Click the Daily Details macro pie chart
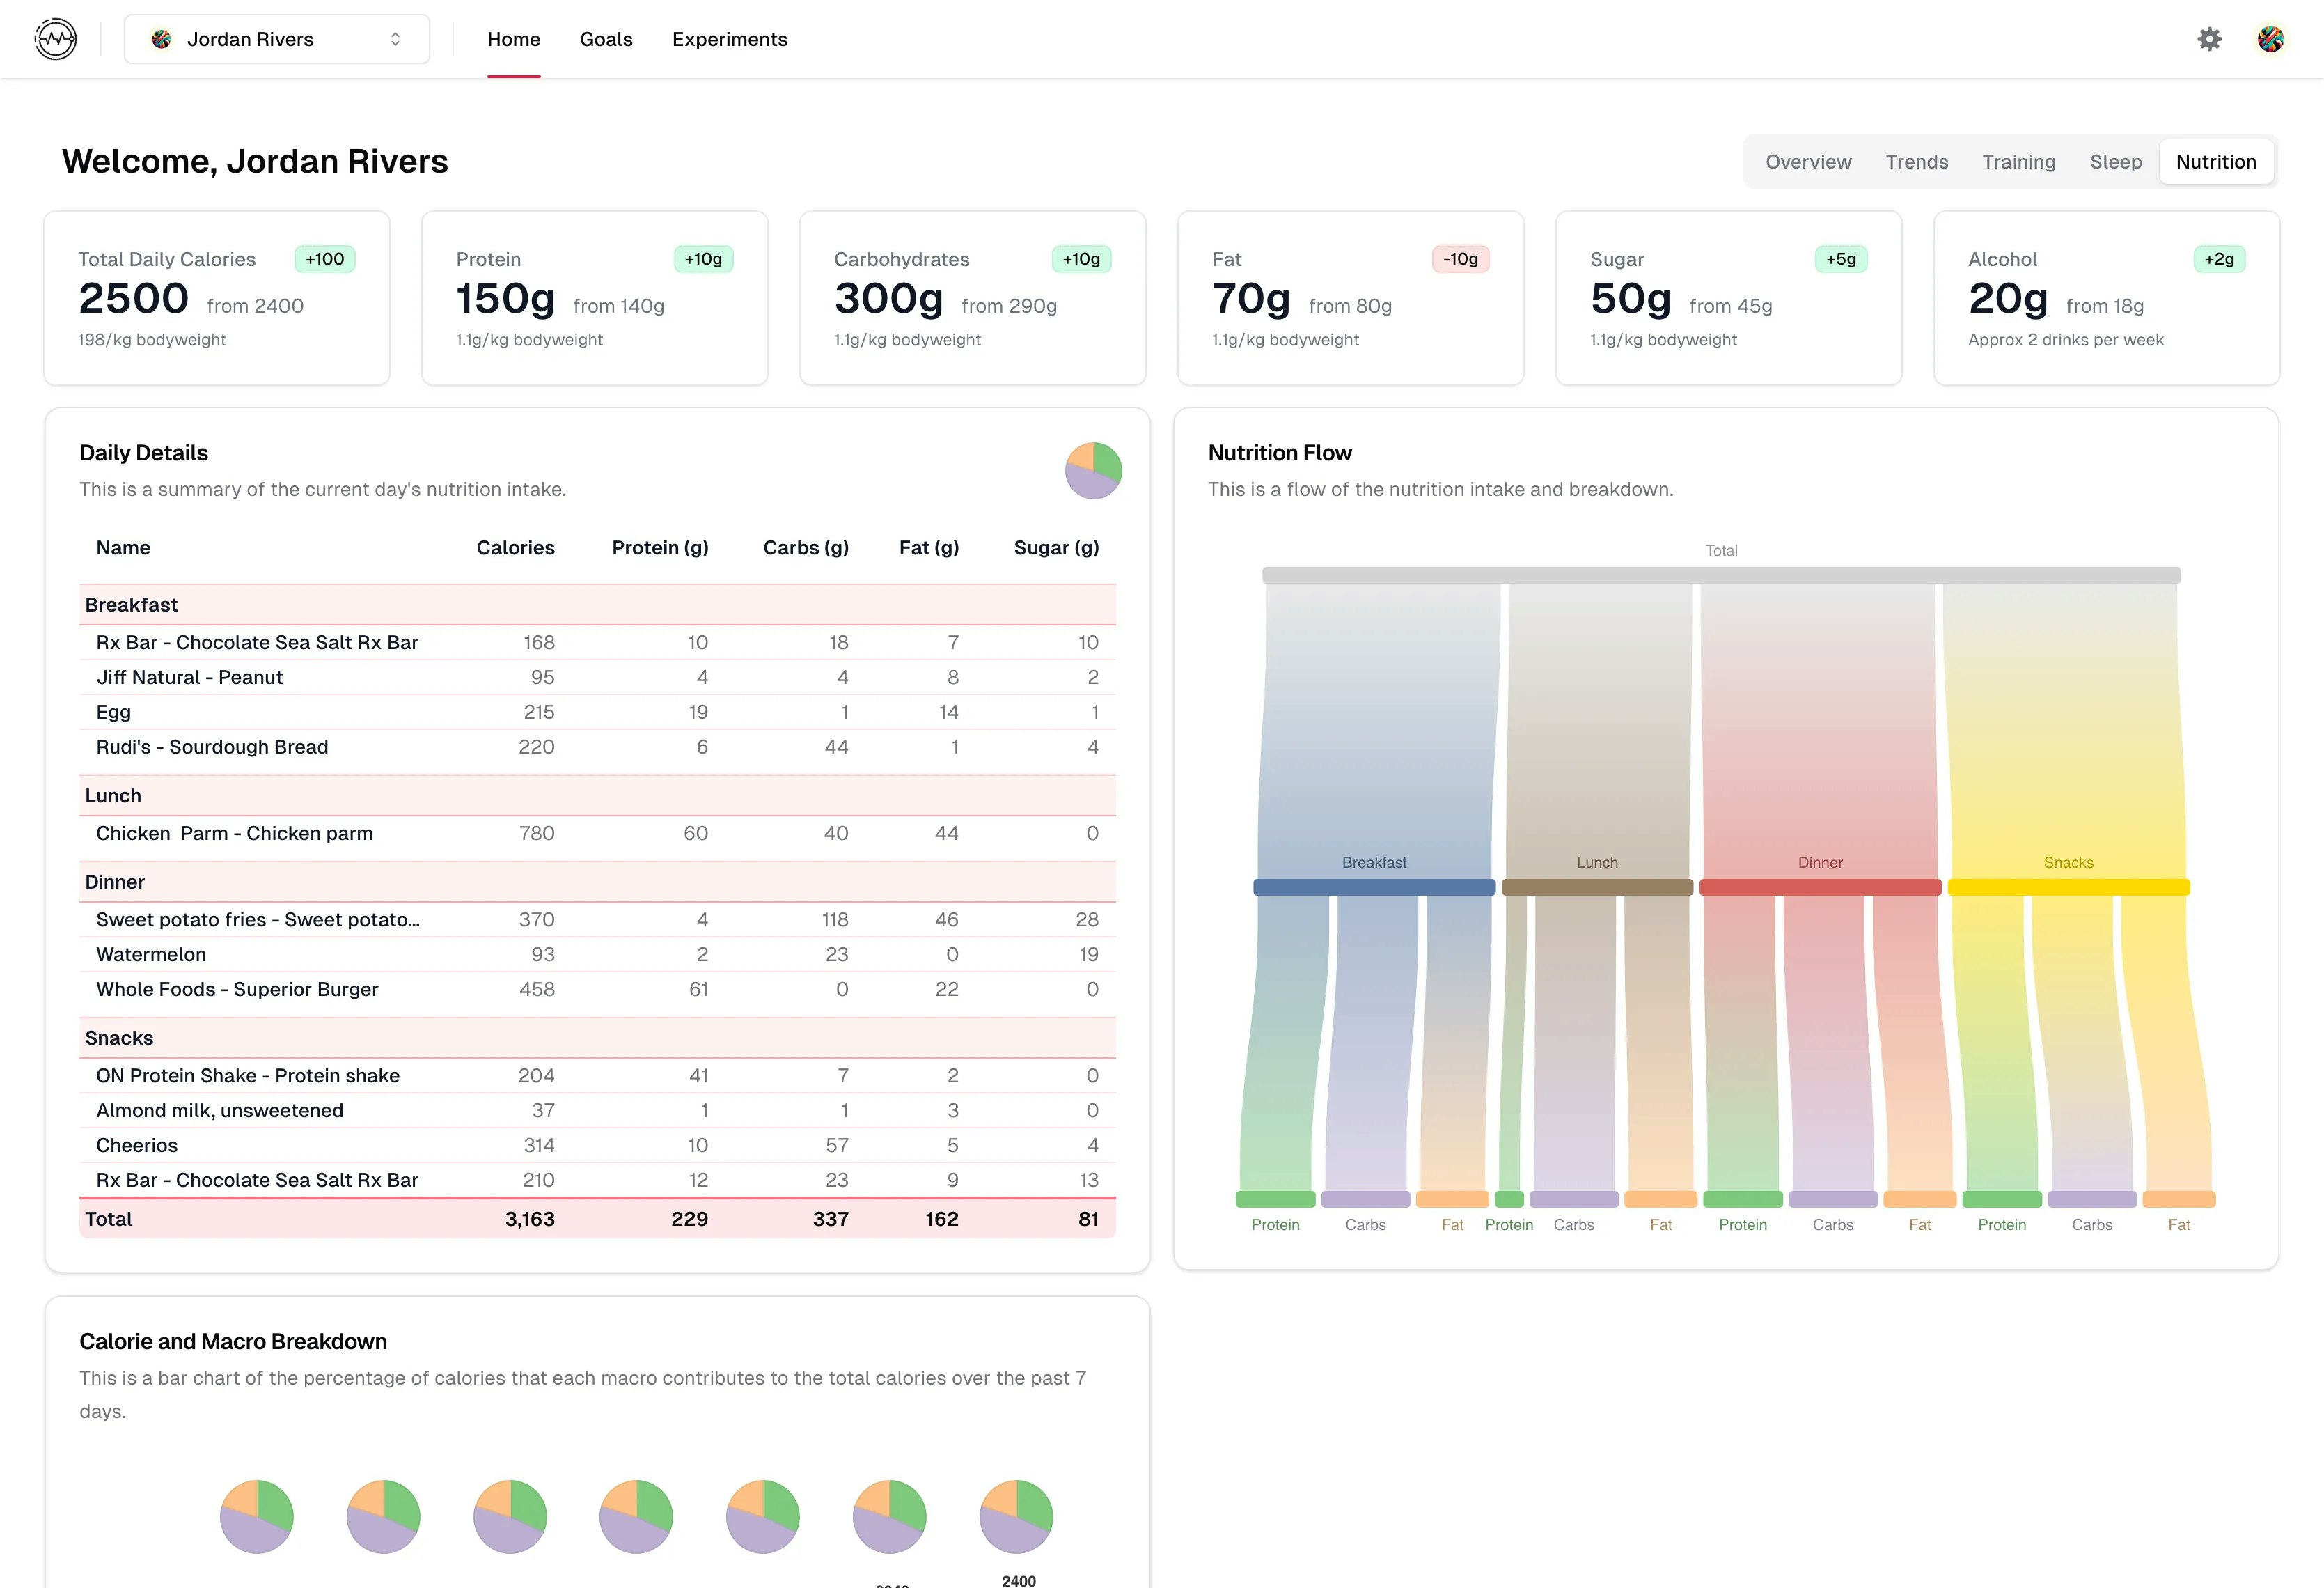Viewport: 2324px width, 1588px height. [1093, 470]
